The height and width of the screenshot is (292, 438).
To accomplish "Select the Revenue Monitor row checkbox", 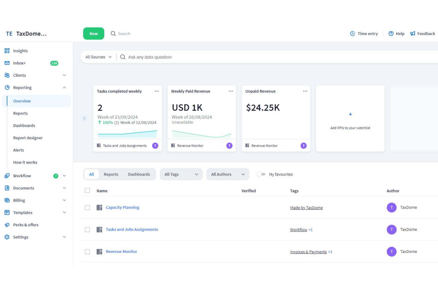I will coord(87,251).
